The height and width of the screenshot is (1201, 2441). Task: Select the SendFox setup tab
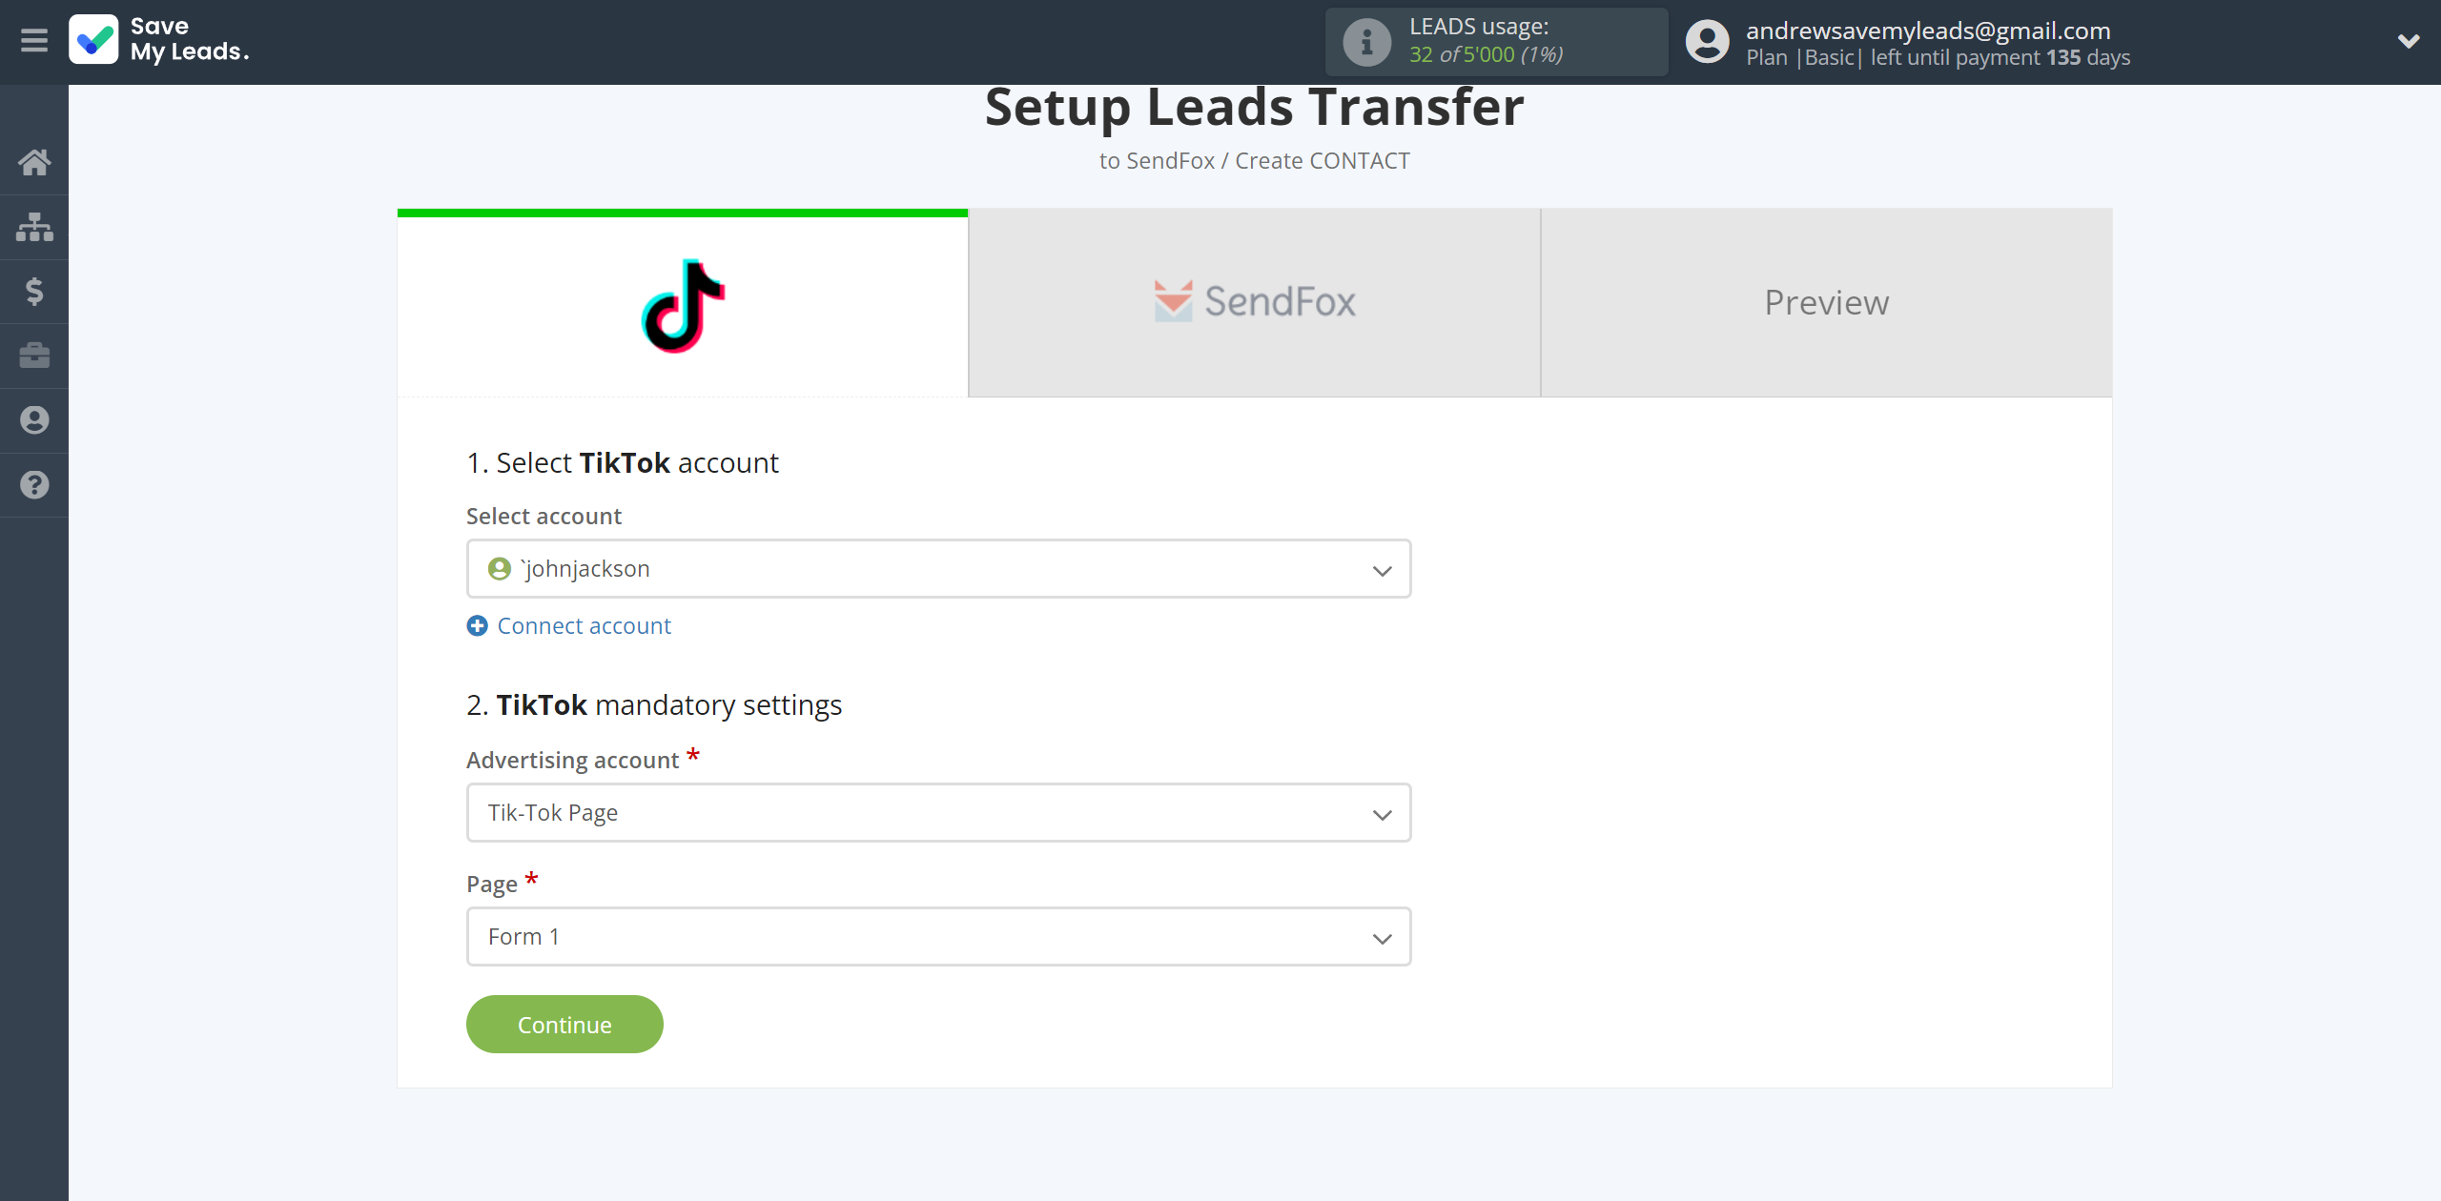pyautogui.click(x=1255, y=302)
